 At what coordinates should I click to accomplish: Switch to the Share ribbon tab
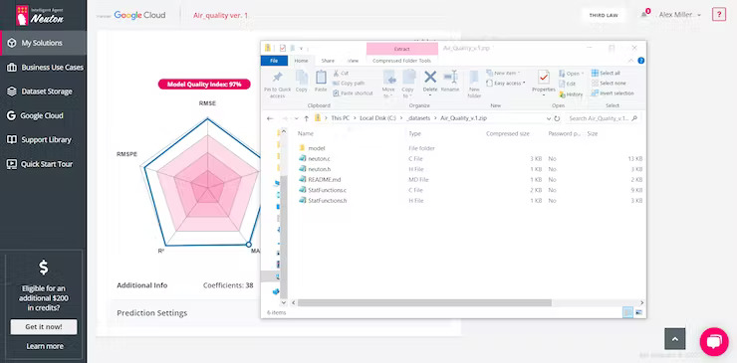(x=328, y=61)
